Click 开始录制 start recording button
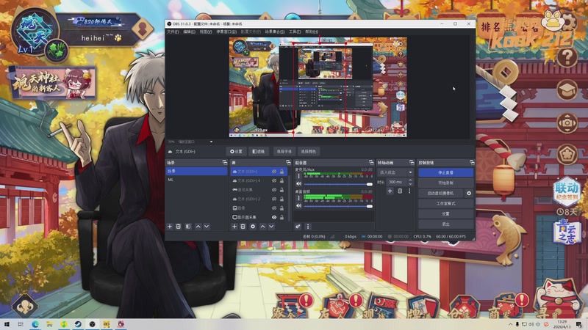588x330 pixels. point(445,183)
